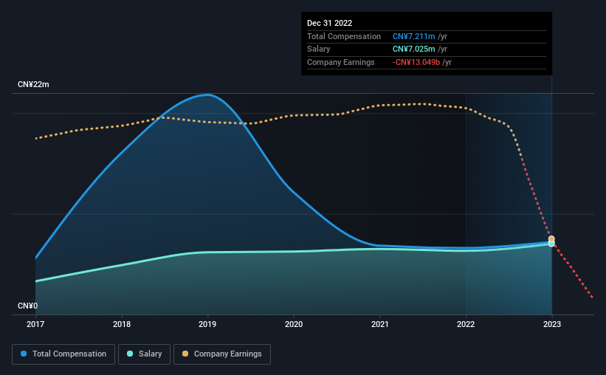
Task: Click the Total Compensation tooltip row label
Action: pos(344,36)
